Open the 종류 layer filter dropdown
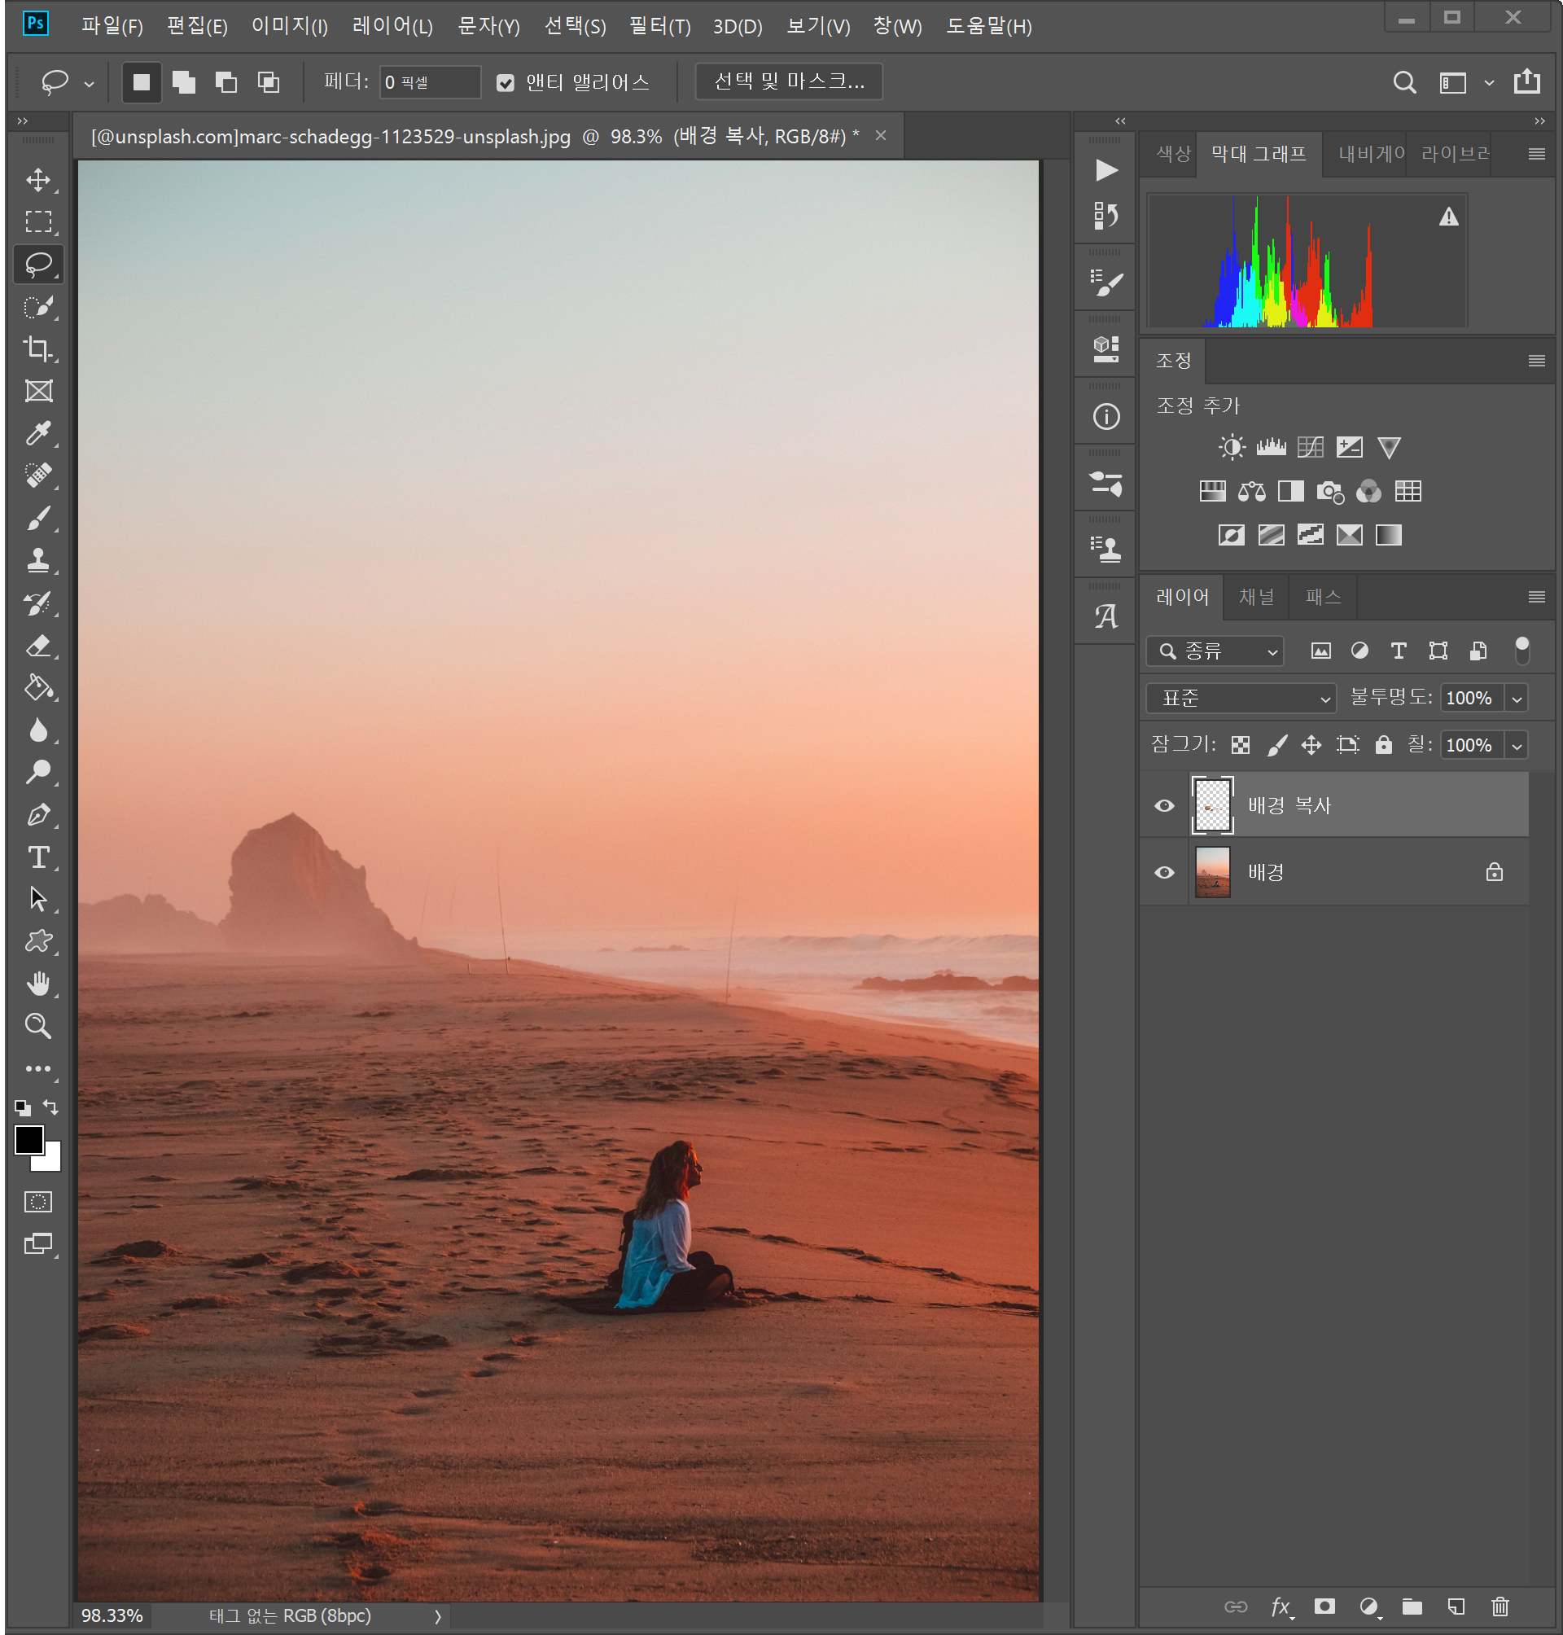The width and height of the screenshot is (1563, 1635). coord(1215,651)
